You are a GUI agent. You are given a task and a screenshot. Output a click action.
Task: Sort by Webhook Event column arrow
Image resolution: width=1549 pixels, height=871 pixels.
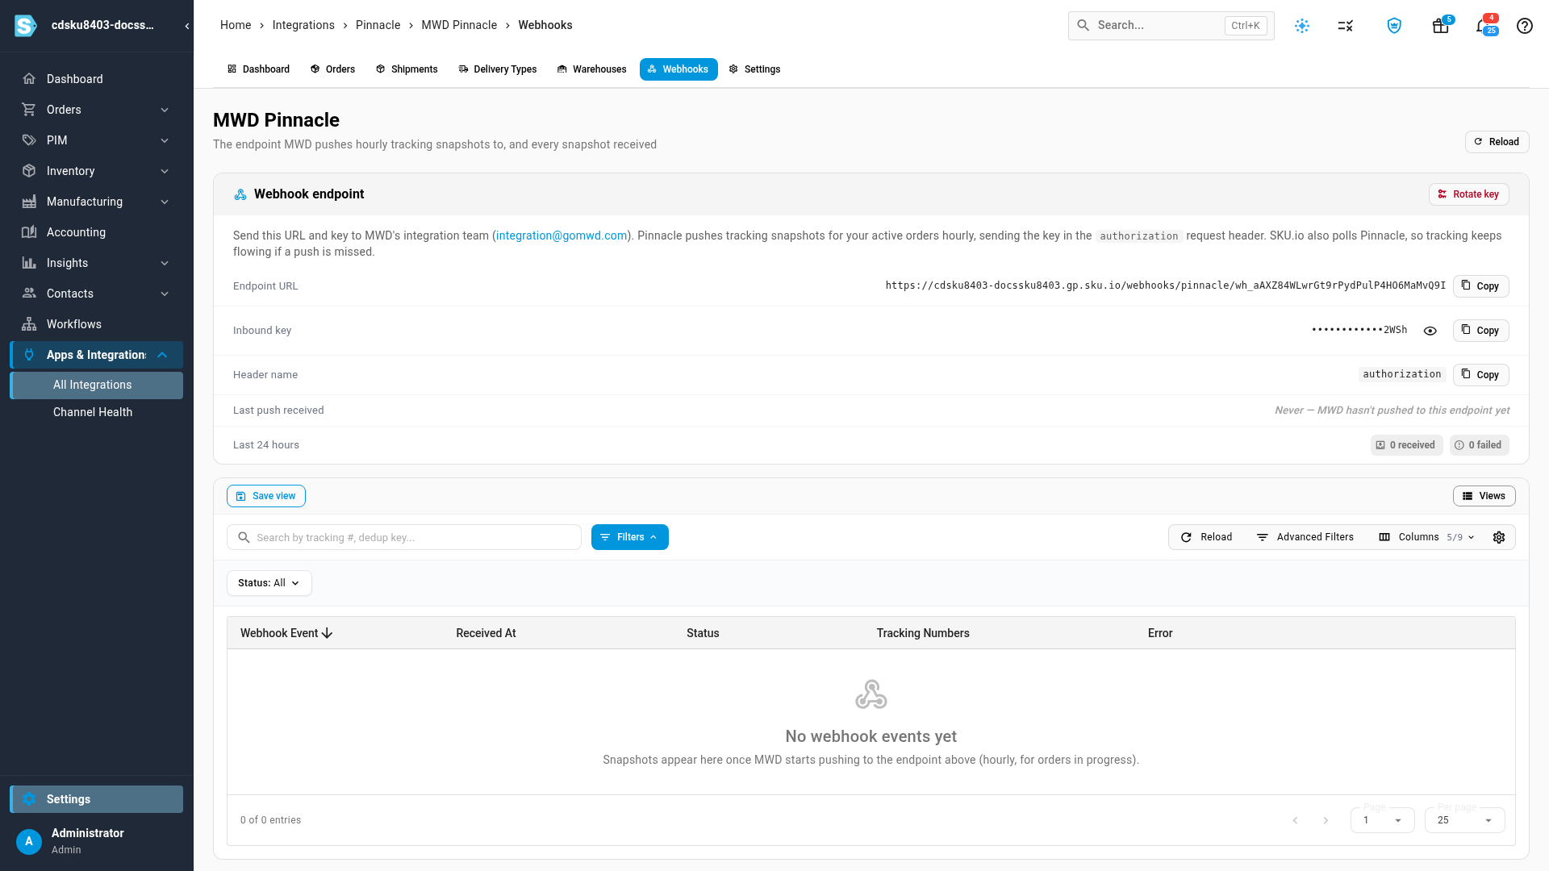[327, 634]
